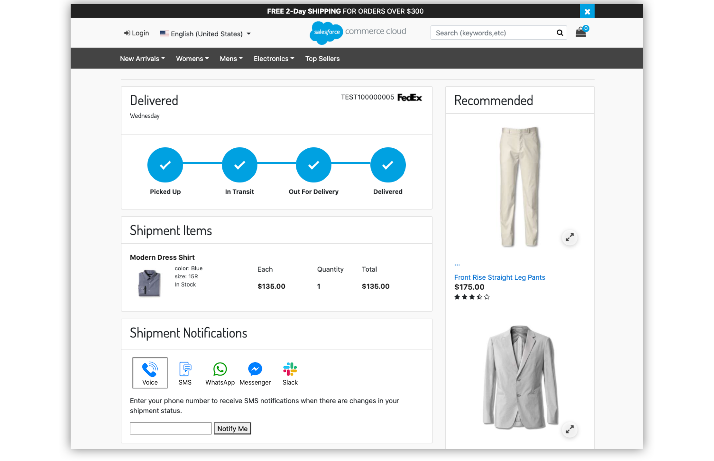Click the Login link
The height and width of the screenshot is (461, 714).
(x=136, y=33)
